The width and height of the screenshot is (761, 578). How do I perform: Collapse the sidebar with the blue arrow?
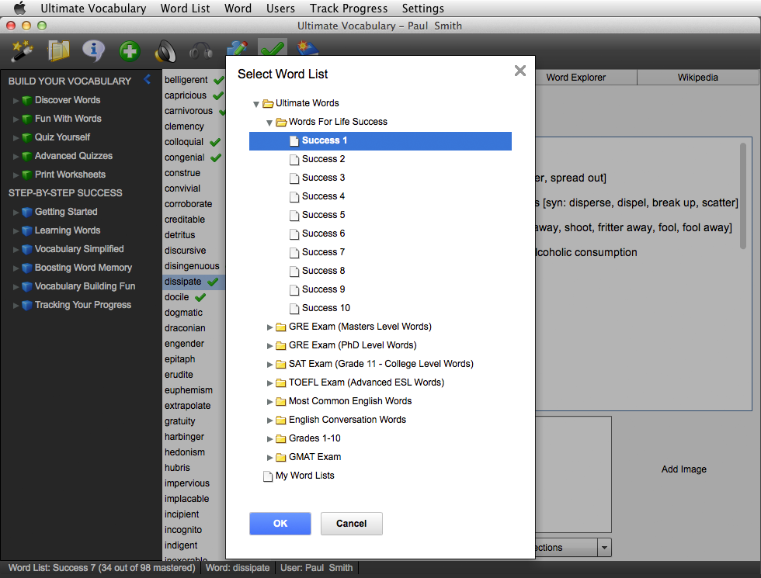[148, 80]
